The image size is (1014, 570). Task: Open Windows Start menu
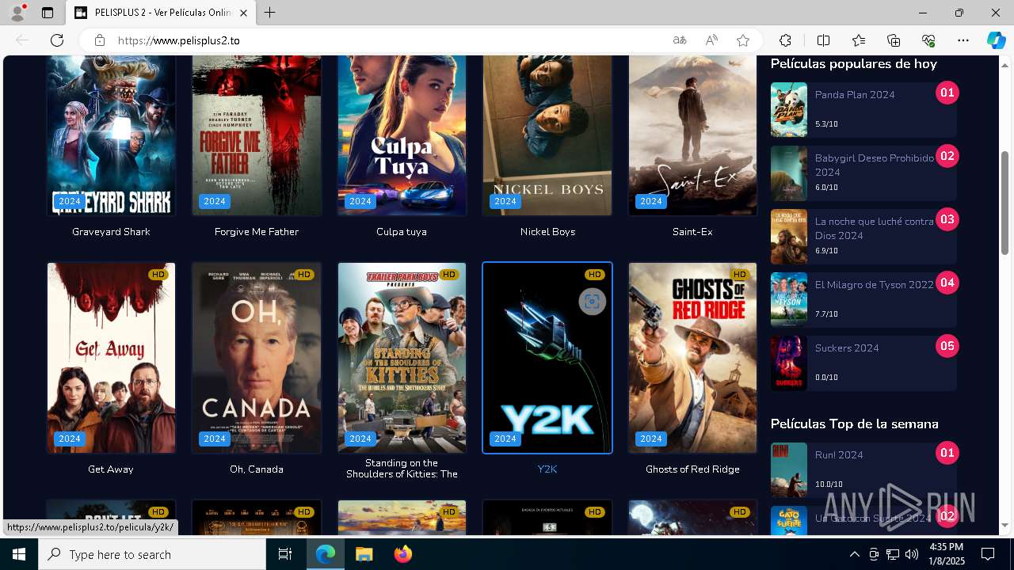coord(19,554)
